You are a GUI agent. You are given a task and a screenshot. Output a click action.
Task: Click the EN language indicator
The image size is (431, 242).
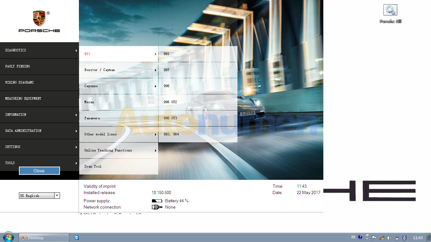coord(353,237)
